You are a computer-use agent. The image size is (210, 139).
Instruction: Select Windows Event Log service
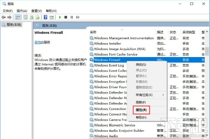click(109, 65)
